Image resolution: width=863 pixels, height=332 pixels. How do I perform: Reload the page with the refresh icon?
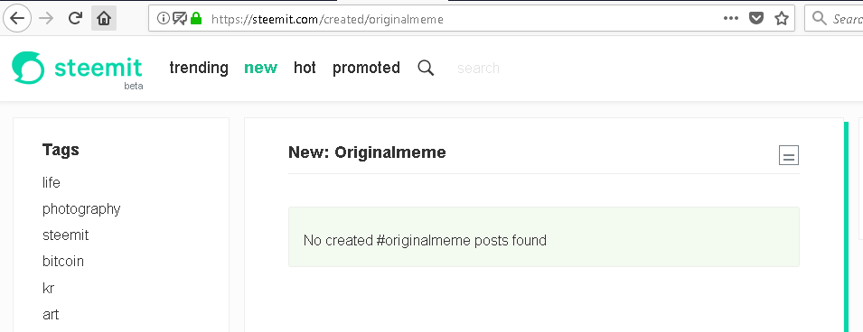coord(75,18)
